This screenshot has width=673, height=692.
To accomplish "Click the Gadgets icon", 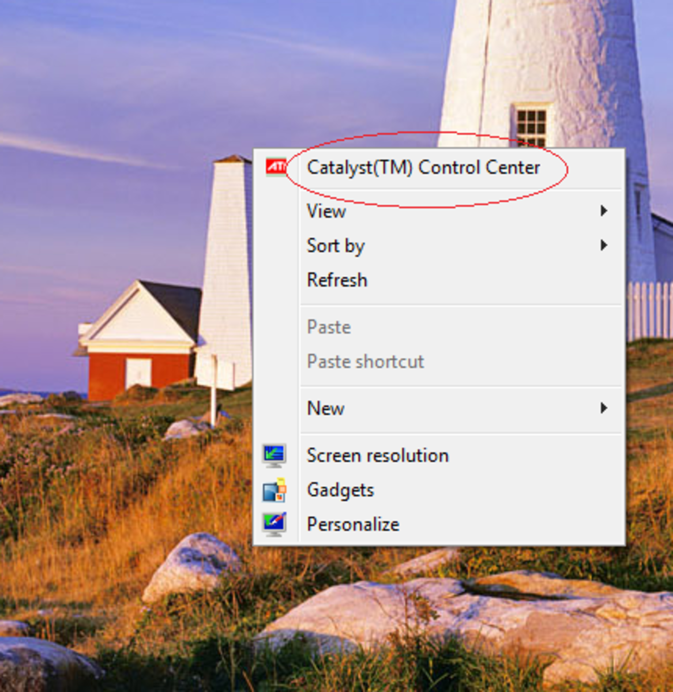I will pyautogui.click(x=275, y=490).
